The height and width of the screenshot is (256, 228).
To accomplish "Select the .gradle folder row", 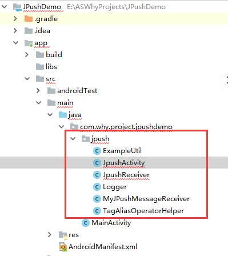I will point(114,19).
